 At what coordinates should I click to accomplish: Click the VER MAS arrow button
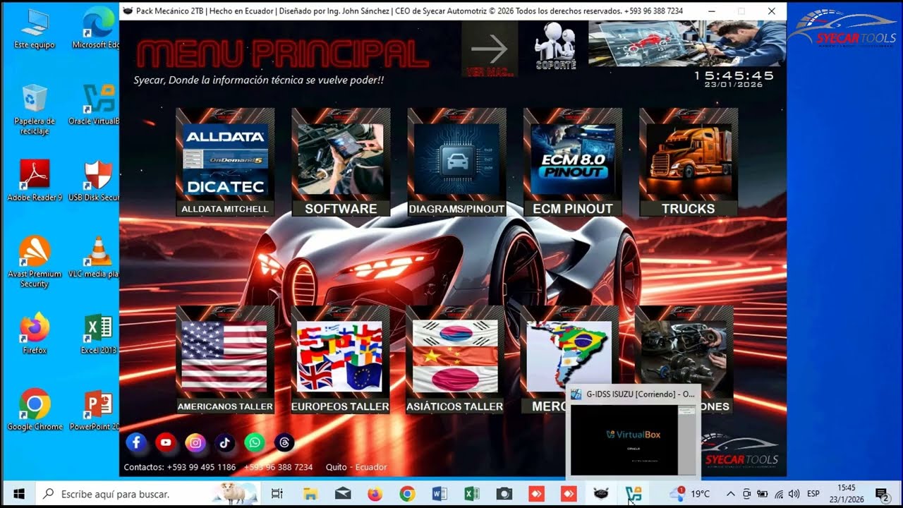point(490,49)
